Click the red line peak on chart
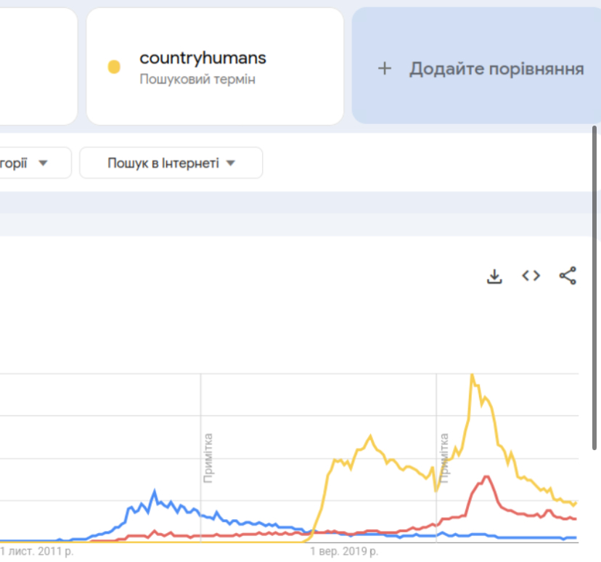Screen dimensions: 601x562 [486, 477]
